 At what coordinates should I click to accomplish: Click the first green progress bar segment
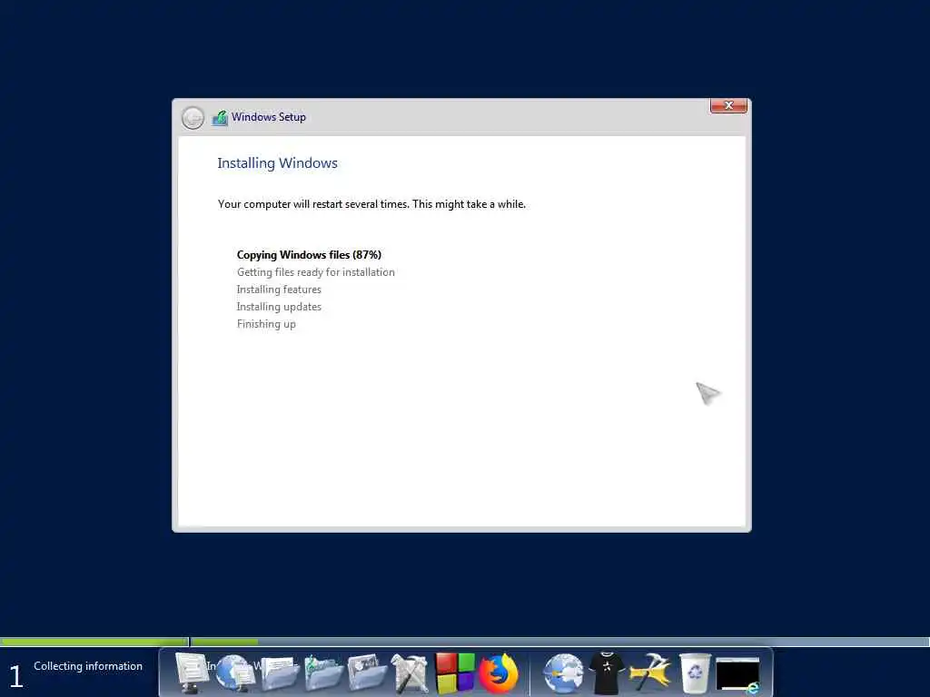coord(94,642)
